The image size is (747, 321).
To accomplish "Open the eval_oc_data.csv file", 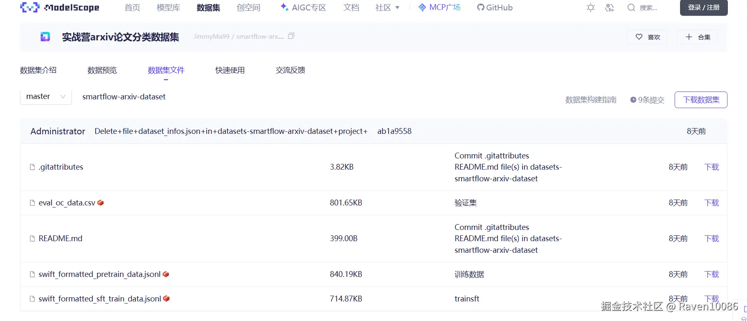I will click(x=67, y=203).
